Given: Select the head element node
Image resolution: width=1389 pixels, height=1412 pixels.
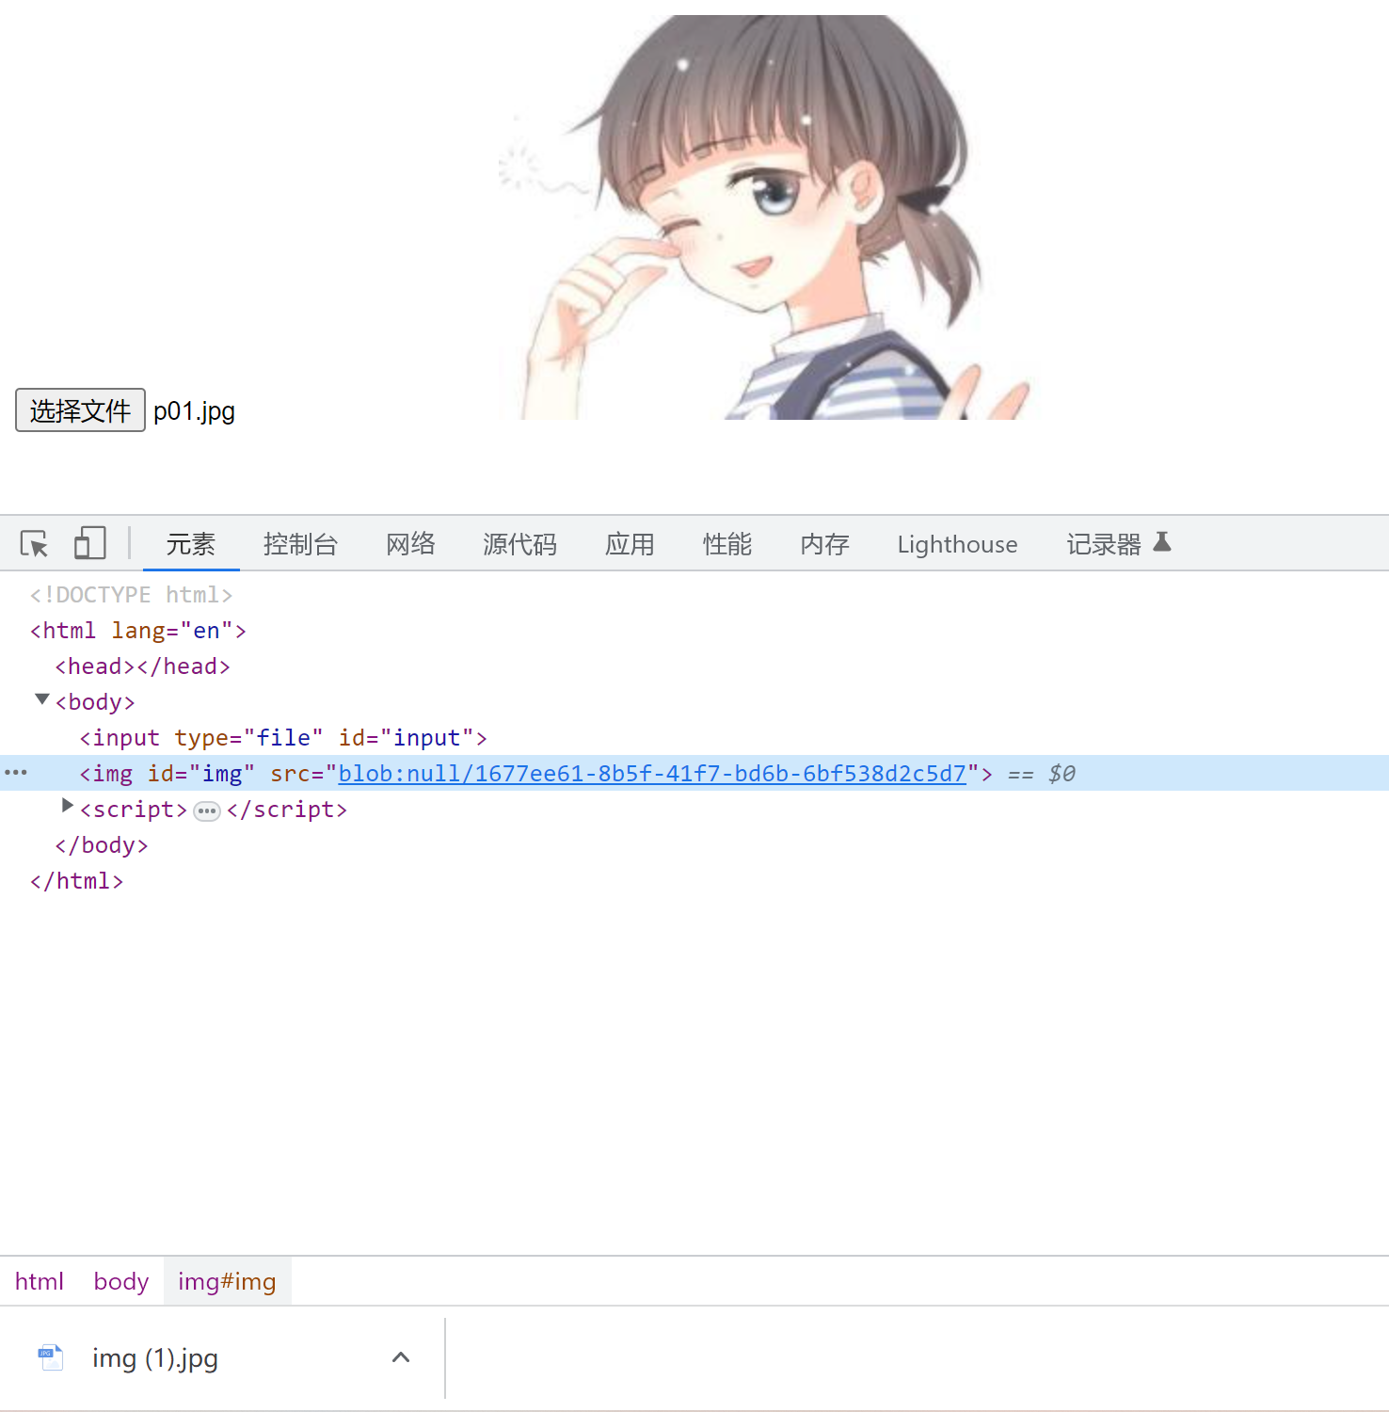Looking at the screenshot, I should [142, 666].
